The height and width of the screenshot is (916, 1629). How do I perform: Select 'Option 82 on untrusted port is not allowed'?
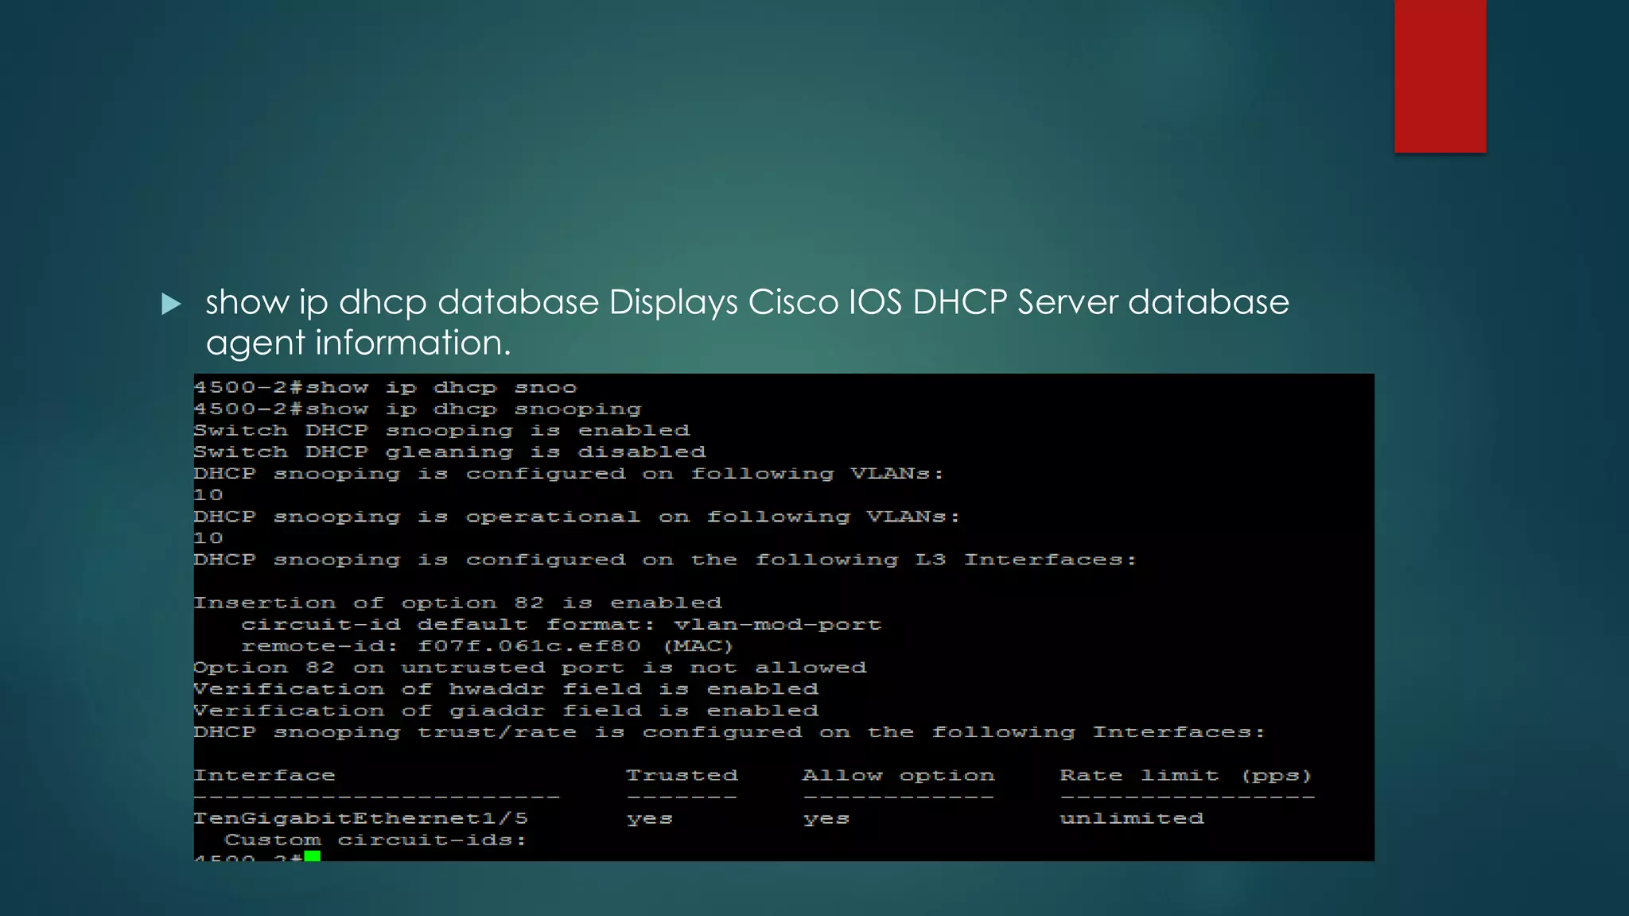coord(531,668)
